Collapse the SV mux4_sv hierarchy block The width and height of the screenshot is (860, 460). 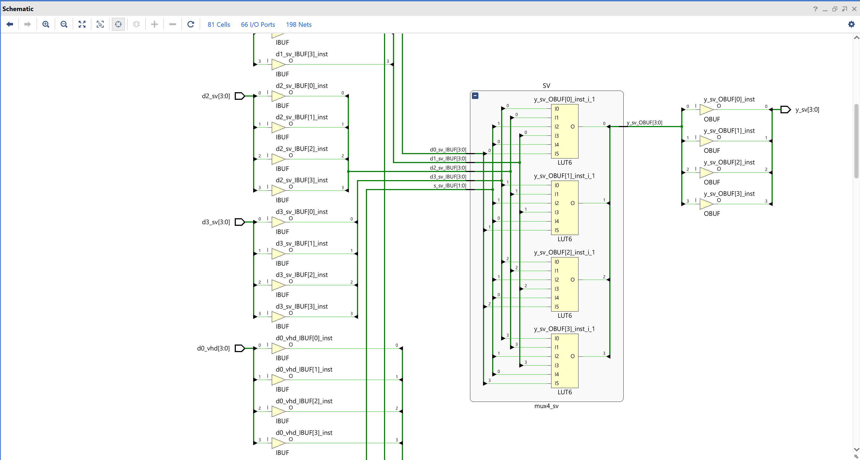[x=475, y=96]
